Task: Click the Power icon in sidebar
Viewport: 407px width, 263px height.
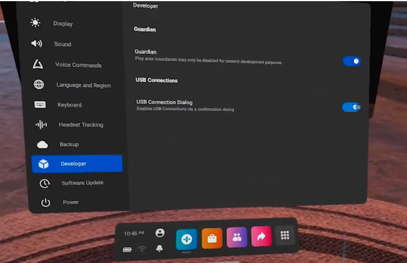Action: click(x=46, y=203)
